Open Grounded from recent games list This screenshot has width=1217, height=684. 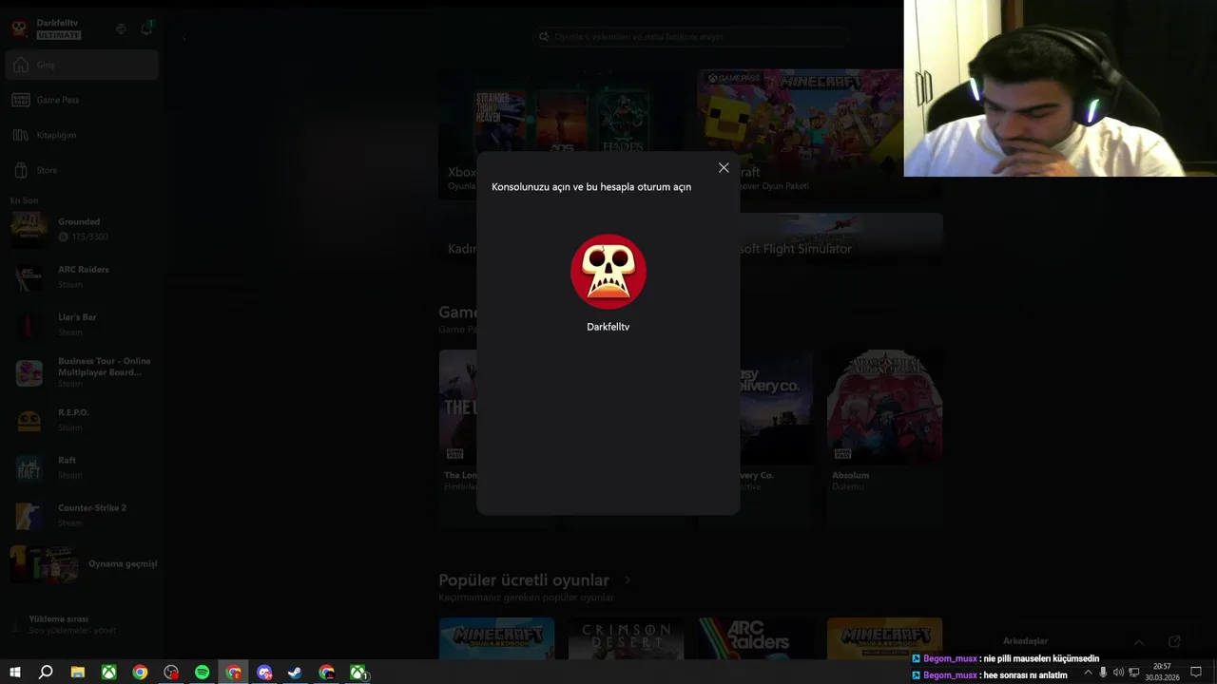(x=82, y=229)
